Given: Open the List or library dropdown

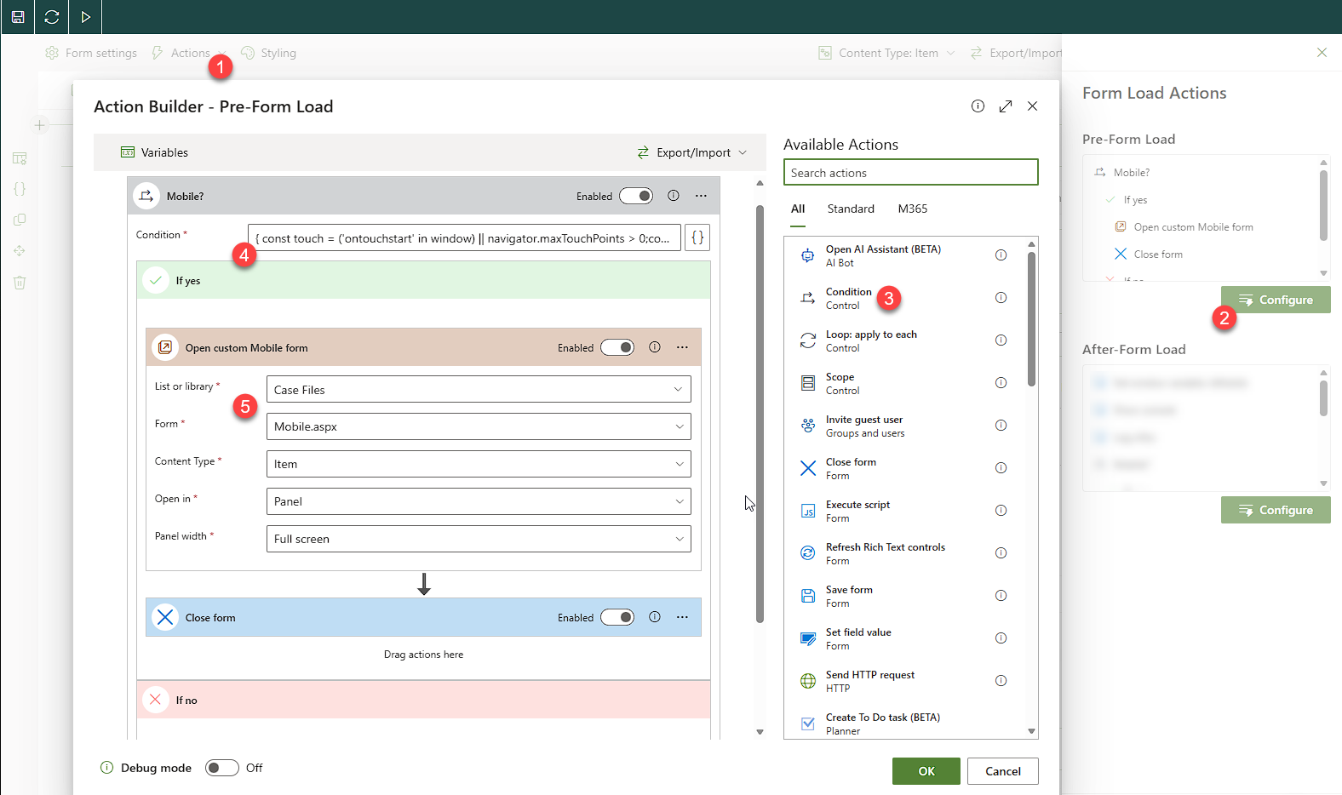Looking at the screenshot, I should (x=479, y=390).
